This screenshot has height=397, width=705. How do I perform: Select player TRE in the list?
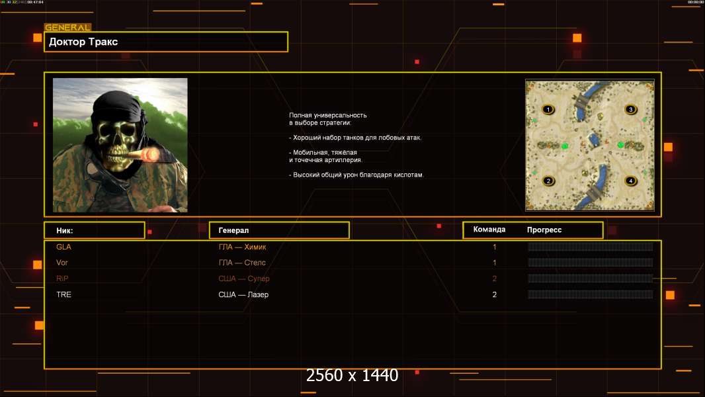click(x=63, y=294)
